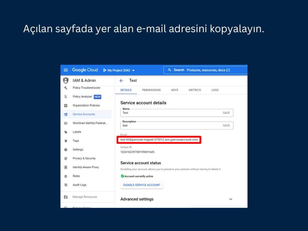The image size is (308, 231).
Task: Click the Service account status heading
Action: pyautogui.click(x=141, y=163)
